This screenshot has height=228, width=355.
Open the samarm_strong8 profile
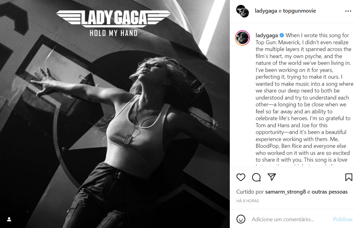click(x=286, y=192)
